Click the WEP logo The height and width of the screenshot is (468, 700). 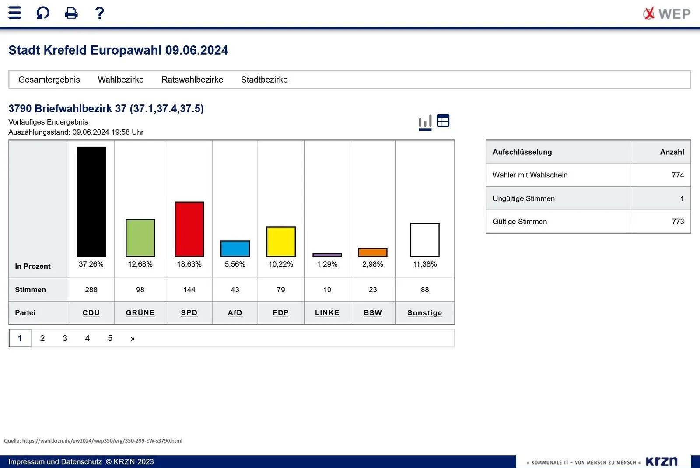(666, 14)
